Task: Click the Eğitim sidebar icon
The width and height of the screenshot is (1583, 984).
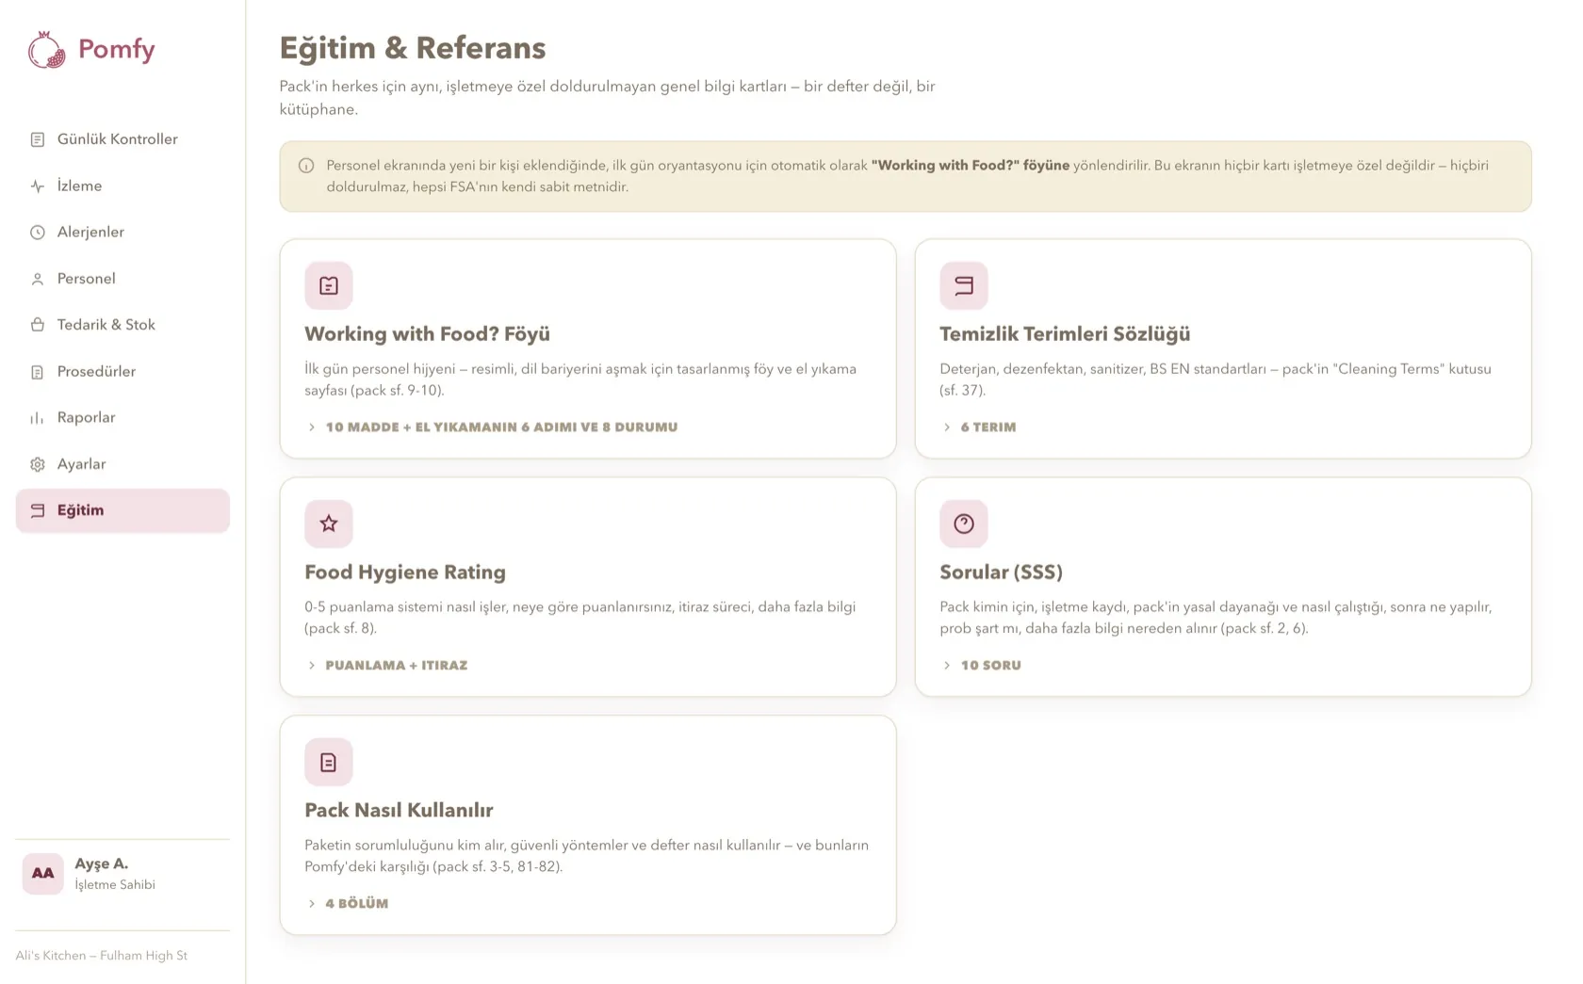Action: coord(38,510)
